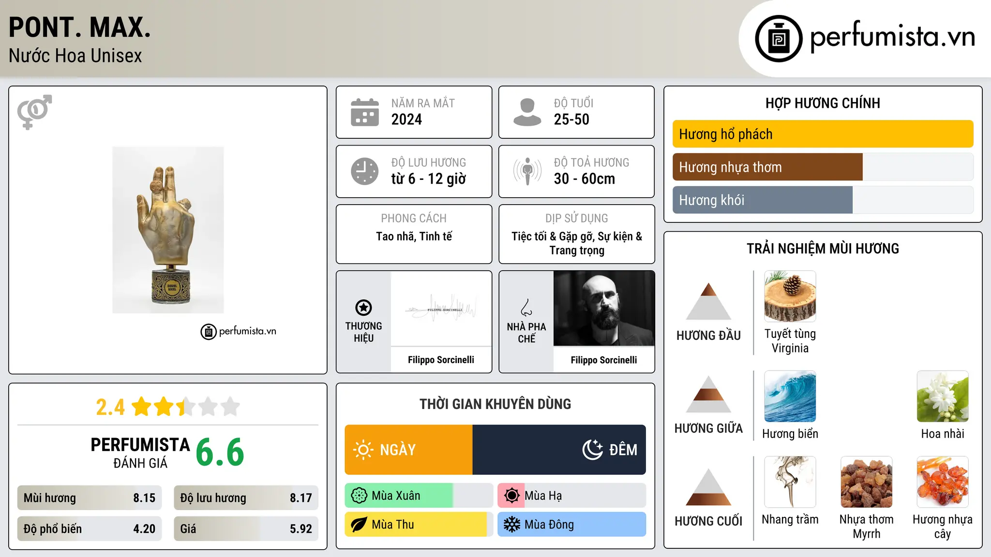
Task: Click the Hương đầu pyramid icon
Action: pyautogui.click(x=708, y=301)
